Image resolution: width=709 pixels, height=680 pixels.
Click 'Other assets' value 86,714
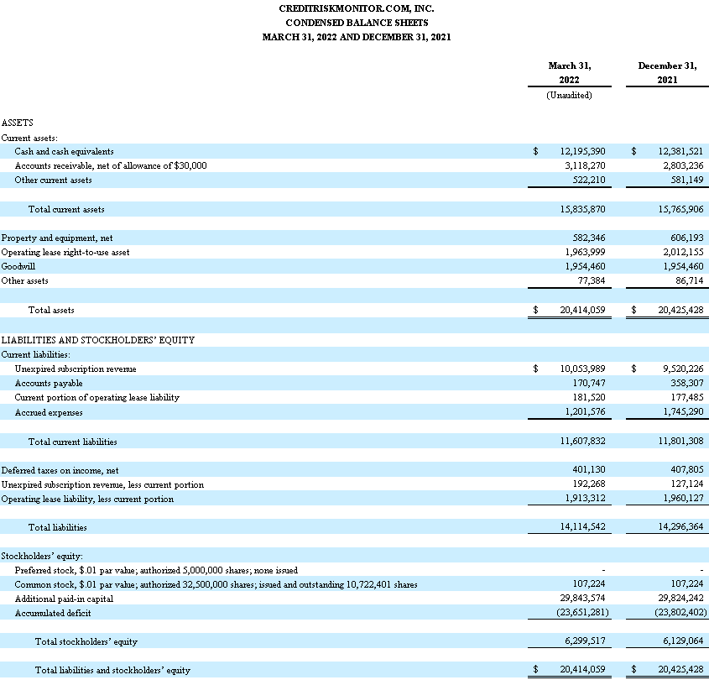(x=690, y=281)
